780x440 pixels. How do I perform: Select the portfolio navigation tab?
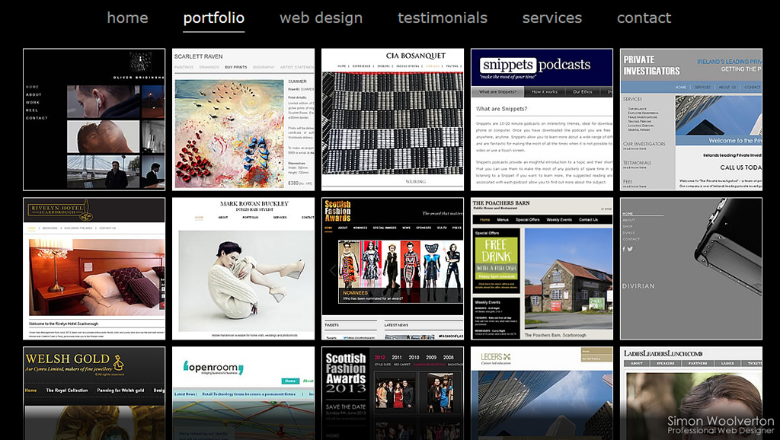point(213,18)
